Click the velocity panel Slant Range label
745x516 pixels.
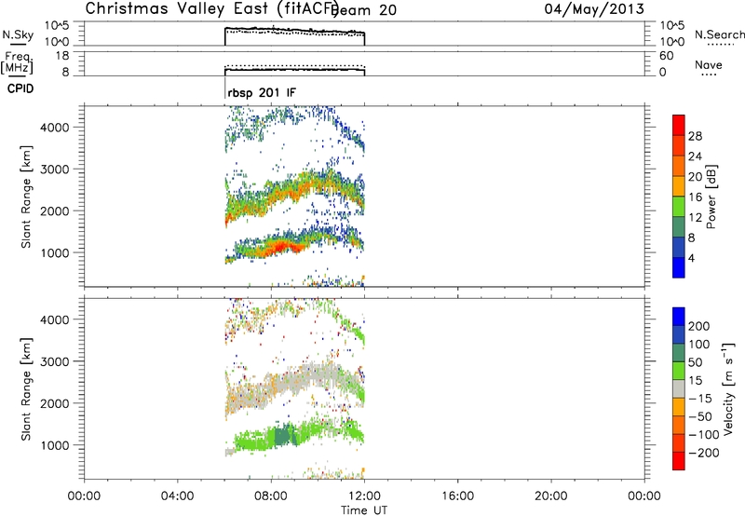[26, 389]
